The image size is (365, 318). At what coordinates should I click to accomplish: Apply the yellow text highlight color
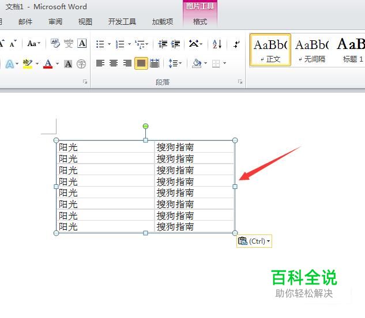[x=28, y=64]
